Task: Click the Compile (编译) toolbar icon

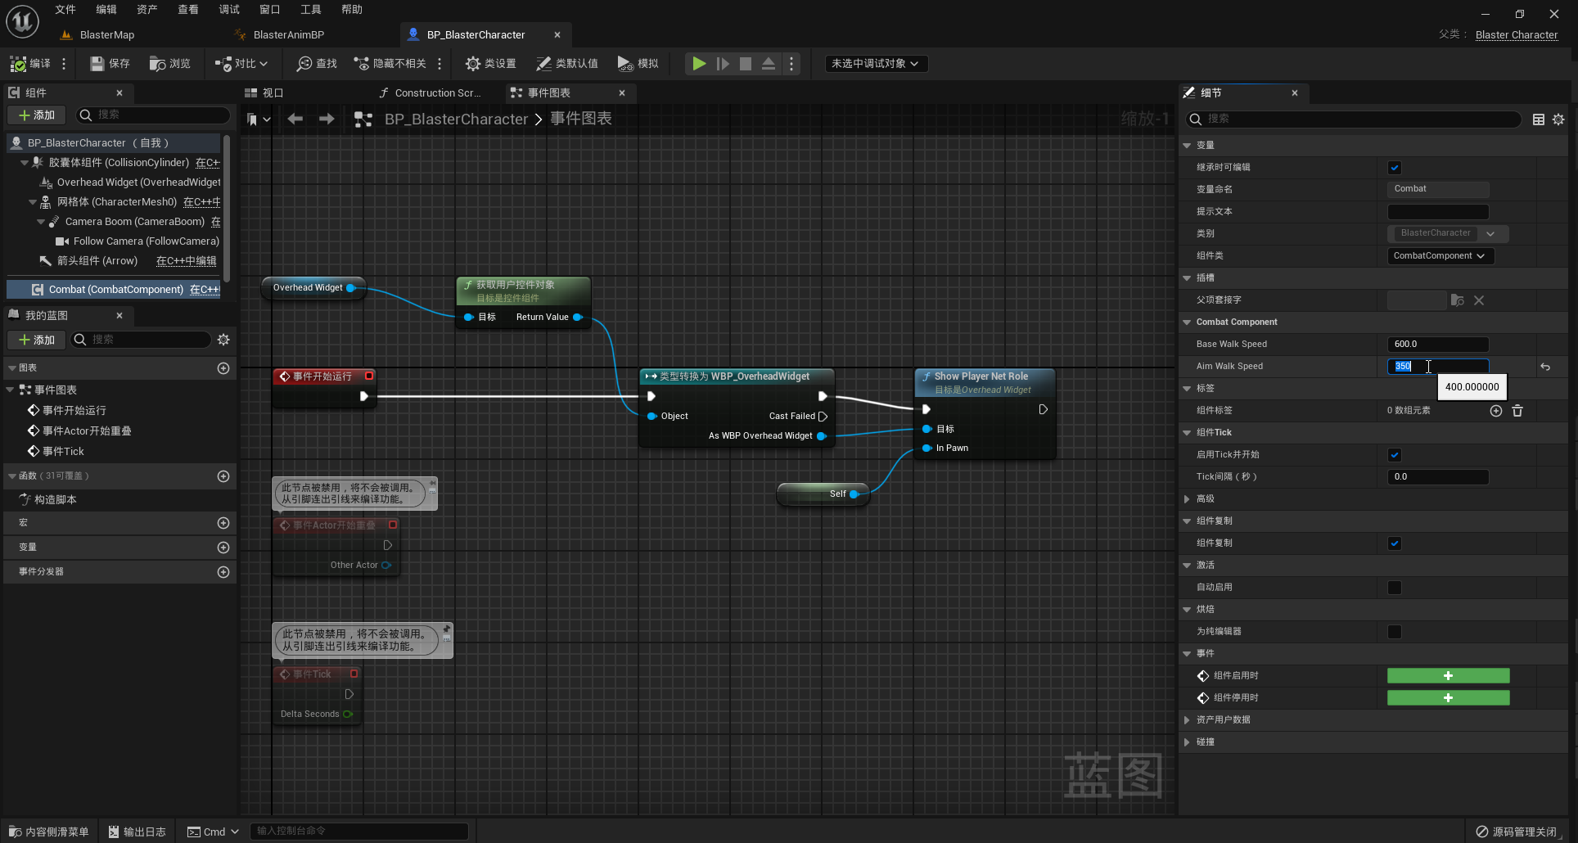Action: click(x=29, y=64)
